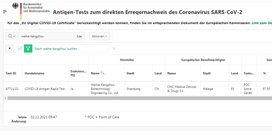Click the Testformat column header
The height and width of the screenshot is (131, 272).
(x=249, y=73)
